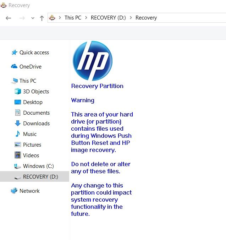Navigate to This PC in address bar

tap(73, 18)
